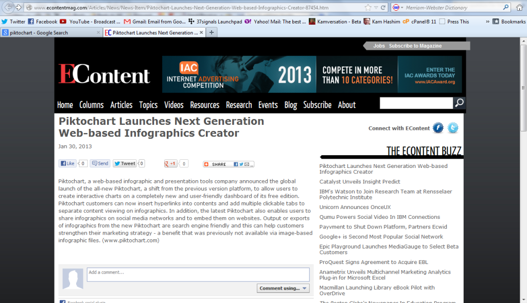
Task: Open the Research menu item
Action: coord(239,105)
